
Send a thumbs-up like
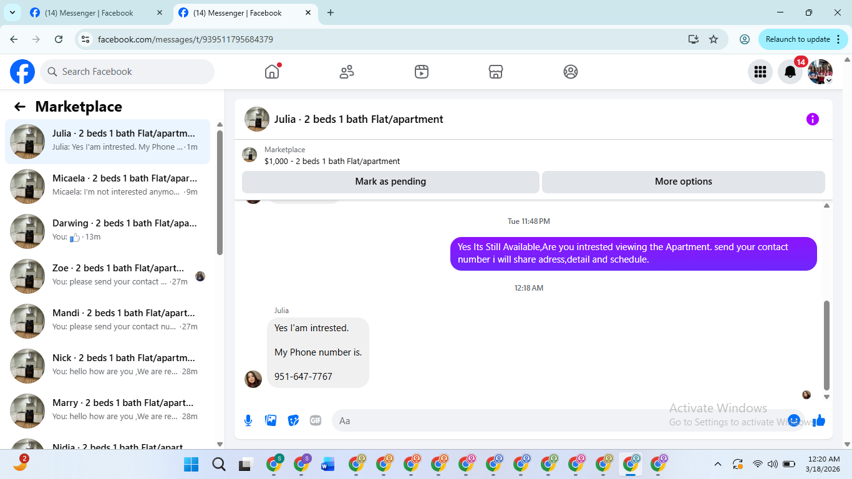click(x=819, y=420)
